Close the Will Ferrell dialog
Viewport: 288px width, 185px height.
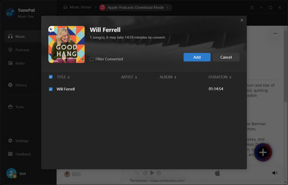(242, 20)
